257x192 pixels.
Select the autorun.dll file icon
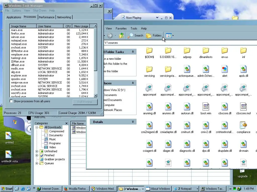point(187,107)
